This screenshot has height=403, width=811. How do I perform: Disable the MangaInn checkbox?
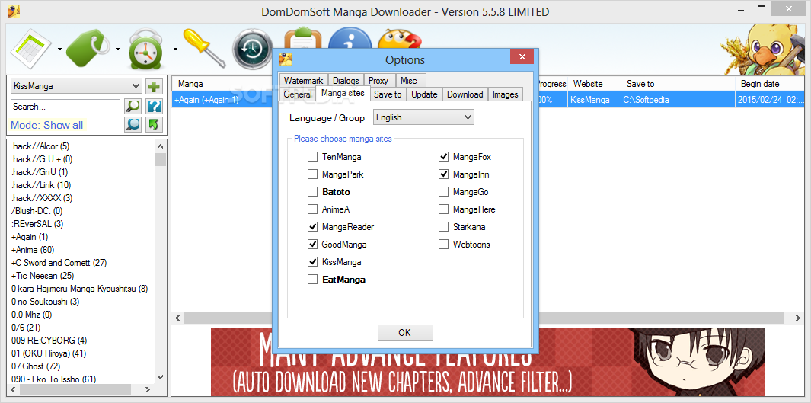(x=443, y=174)
